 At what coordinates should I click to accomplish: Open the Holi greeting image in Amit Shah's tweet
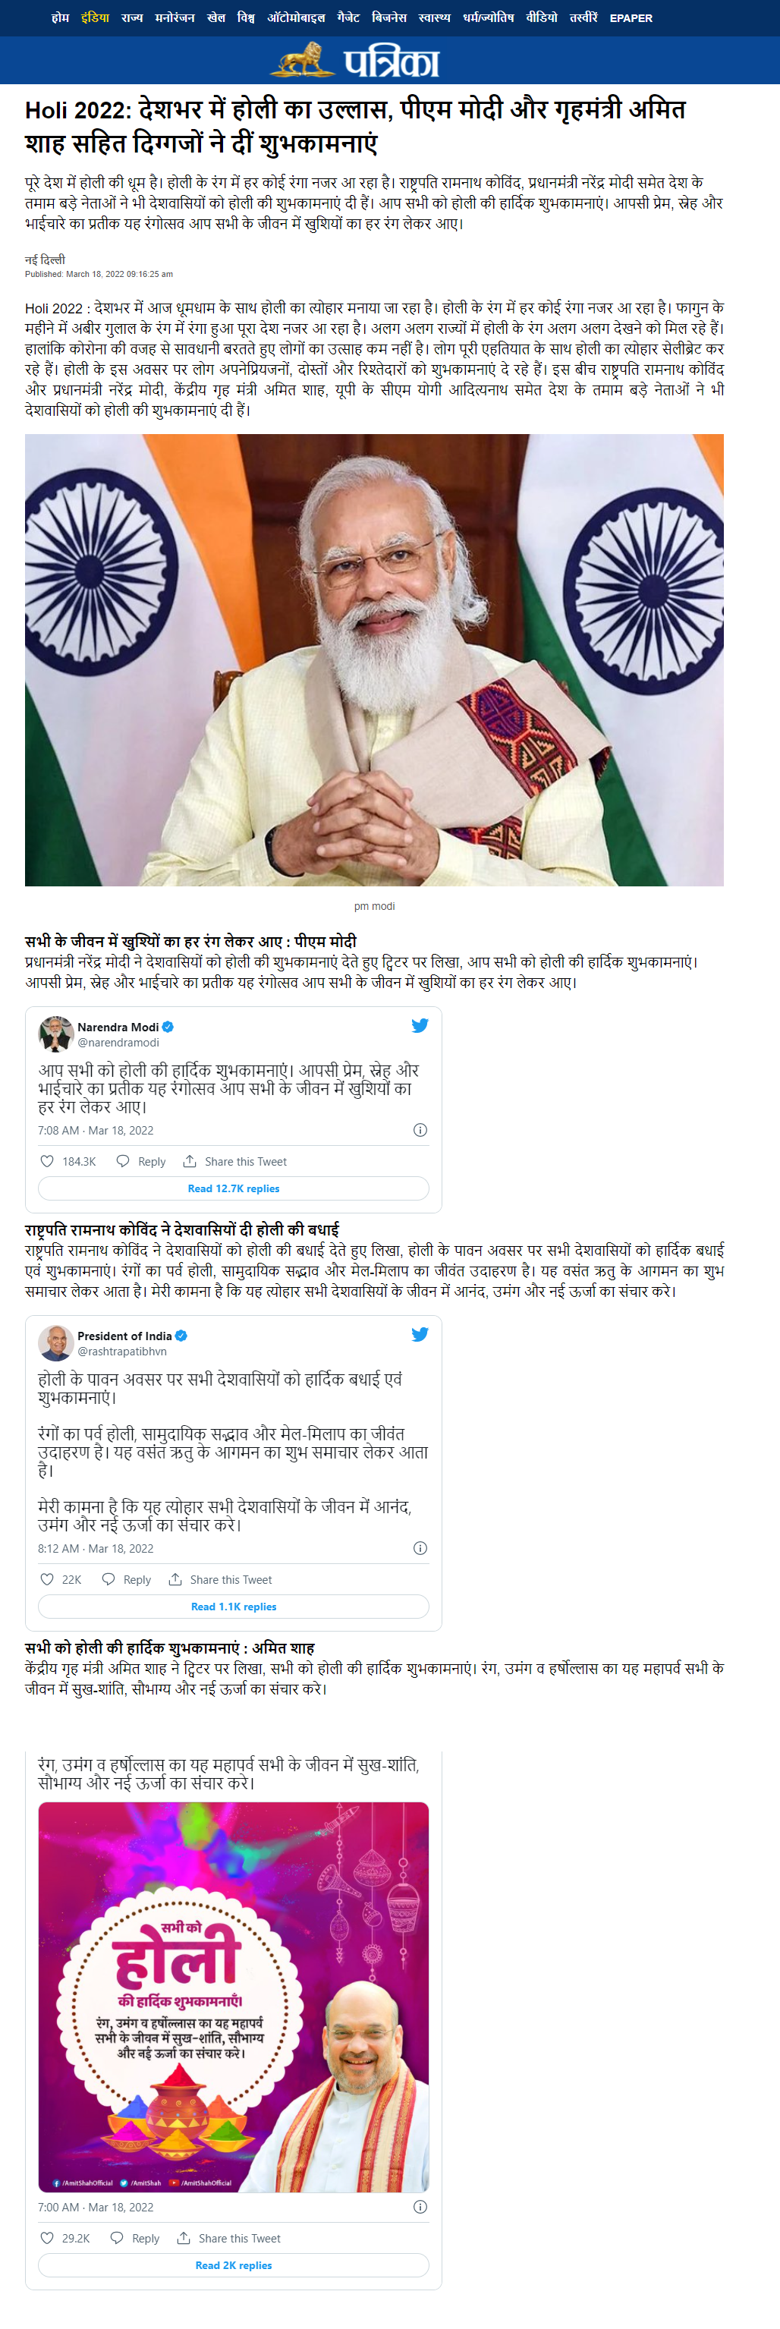pos(233,1997)
